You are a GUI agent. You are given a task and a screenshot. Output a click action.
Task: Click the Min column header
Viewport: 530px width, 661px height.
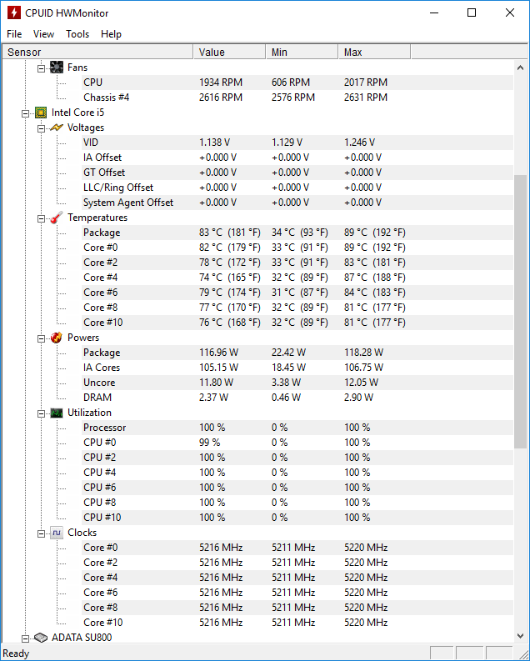(x=302, y=53)
